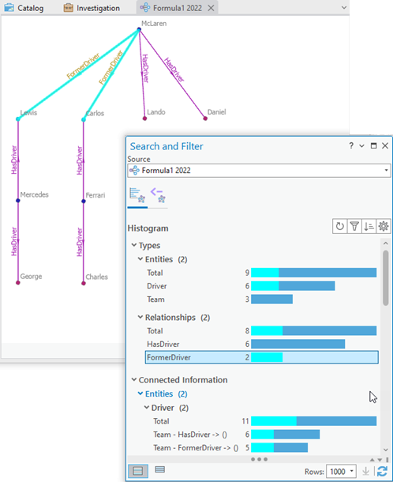Collapse Entities under Connected Information
This screenshot has width=393, height=482.
click(140, 394)
